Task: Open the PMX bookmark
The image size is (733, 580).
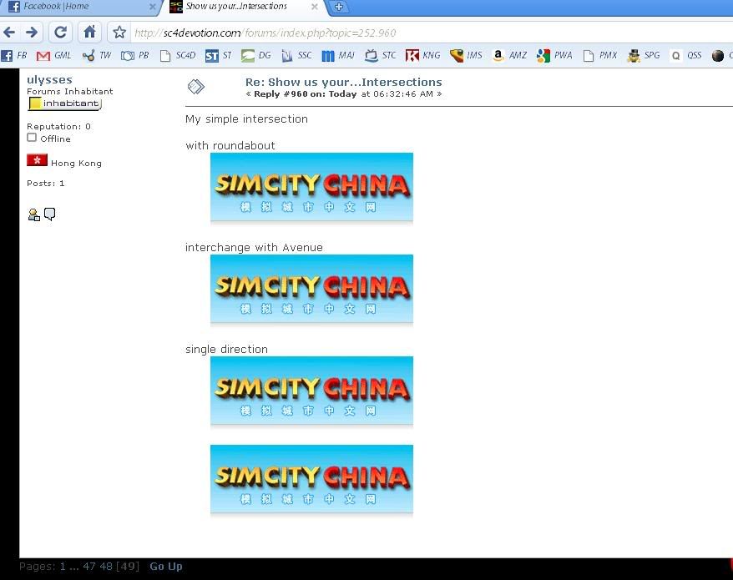Action: 600,56
